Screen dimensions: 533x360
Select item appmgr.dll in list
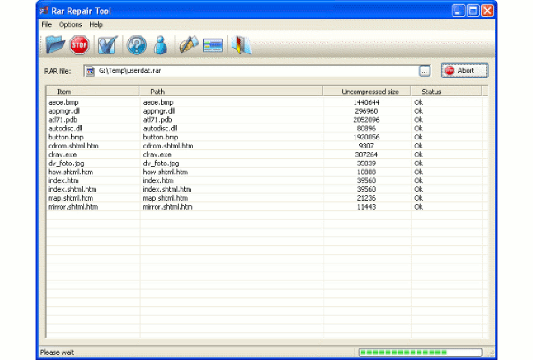64,111
